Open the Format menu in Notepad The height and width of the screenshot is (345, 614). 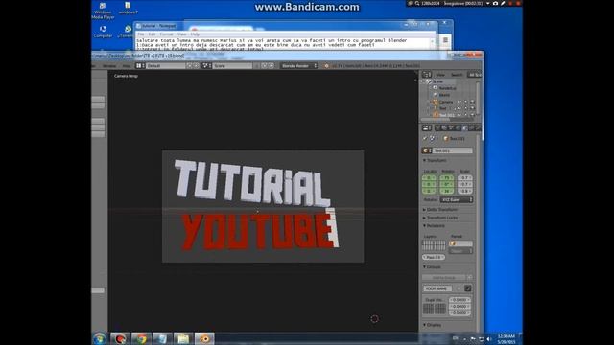[x=166, y=34]
